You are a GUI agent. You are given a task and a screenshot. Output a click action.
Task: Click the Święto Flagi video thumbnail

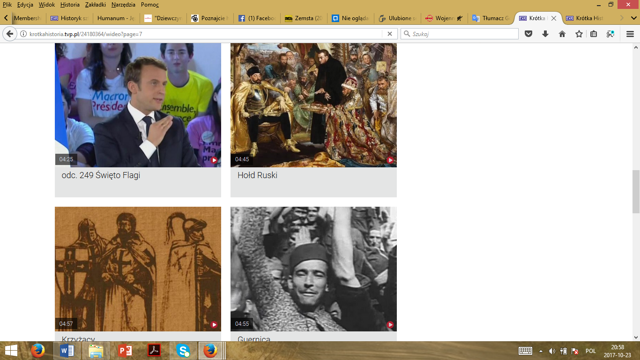[x=138, y=105]
